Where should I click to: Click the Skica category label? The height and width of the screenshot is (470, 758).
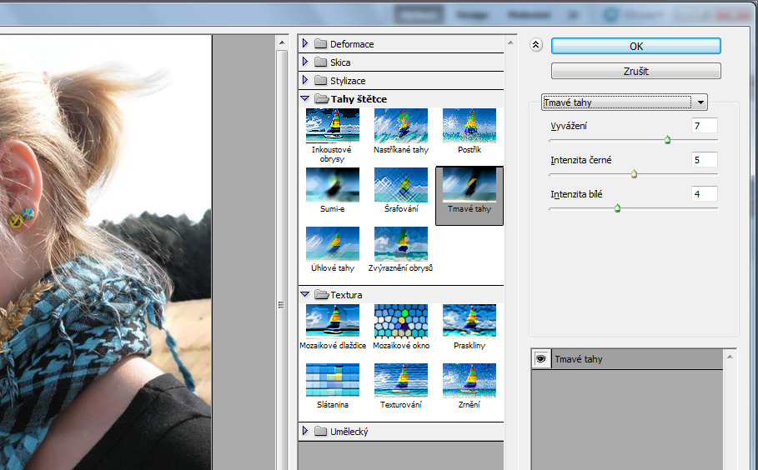(340, 62)
